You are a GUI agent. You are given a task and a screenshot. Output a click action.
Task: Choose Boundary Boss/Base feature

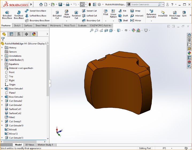pyautogui.click(x=37, y=20)
